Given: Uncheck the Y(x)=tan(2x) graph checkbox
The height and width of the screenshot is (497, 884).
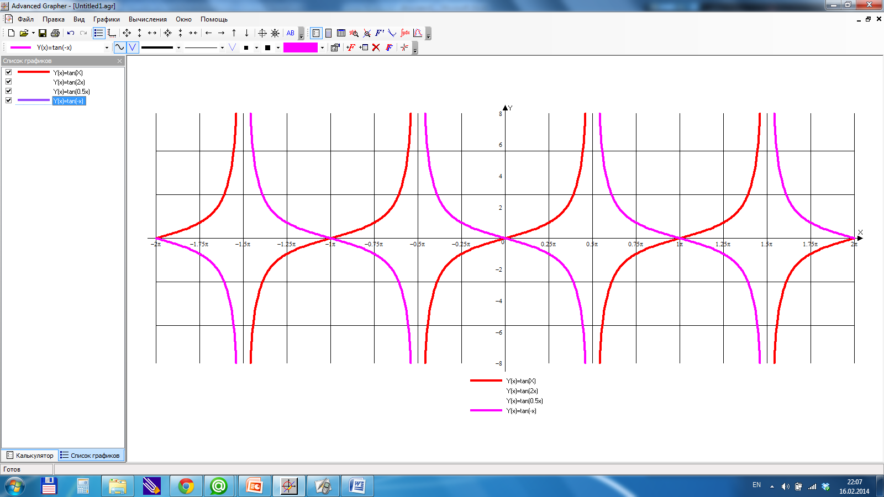Looking at the screenshot, I should pyautogui.click(x=8, y=82).
